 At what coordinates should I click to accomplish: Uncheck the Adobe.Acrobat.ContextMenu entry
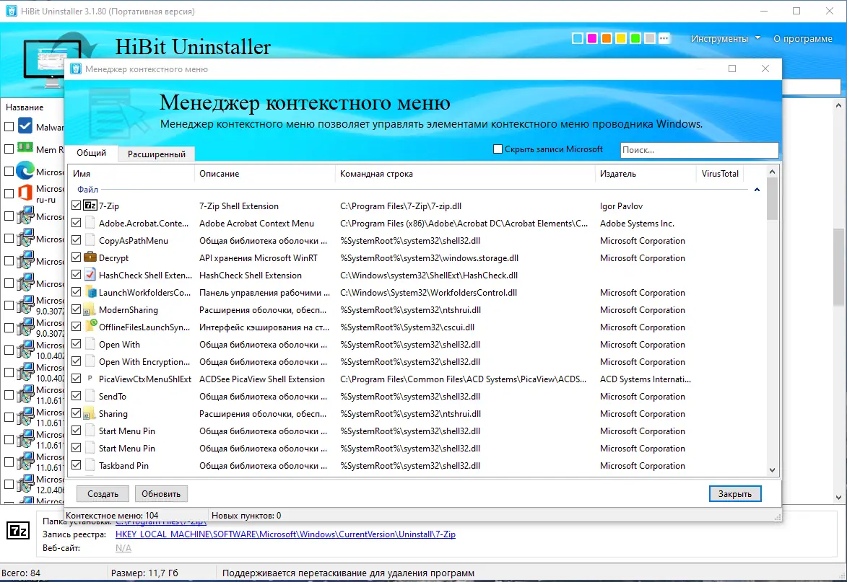coord(76,223)
